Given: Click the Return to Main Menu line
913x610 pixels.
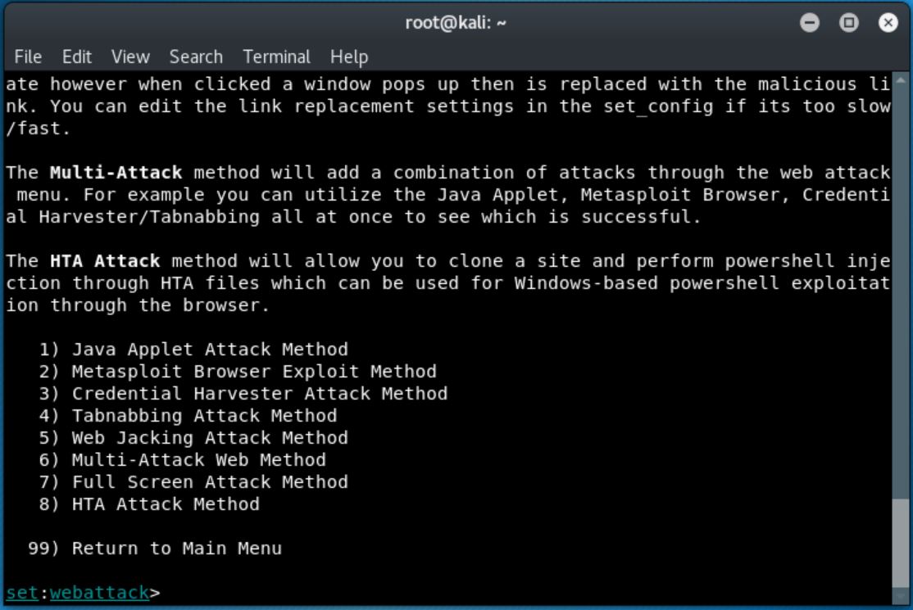Looking at the screenshot, I should pos(155,549).
